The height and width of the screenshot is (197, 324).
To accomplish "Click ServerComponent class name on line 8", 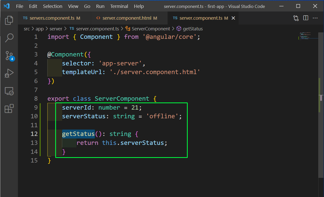I will [122, 99].
